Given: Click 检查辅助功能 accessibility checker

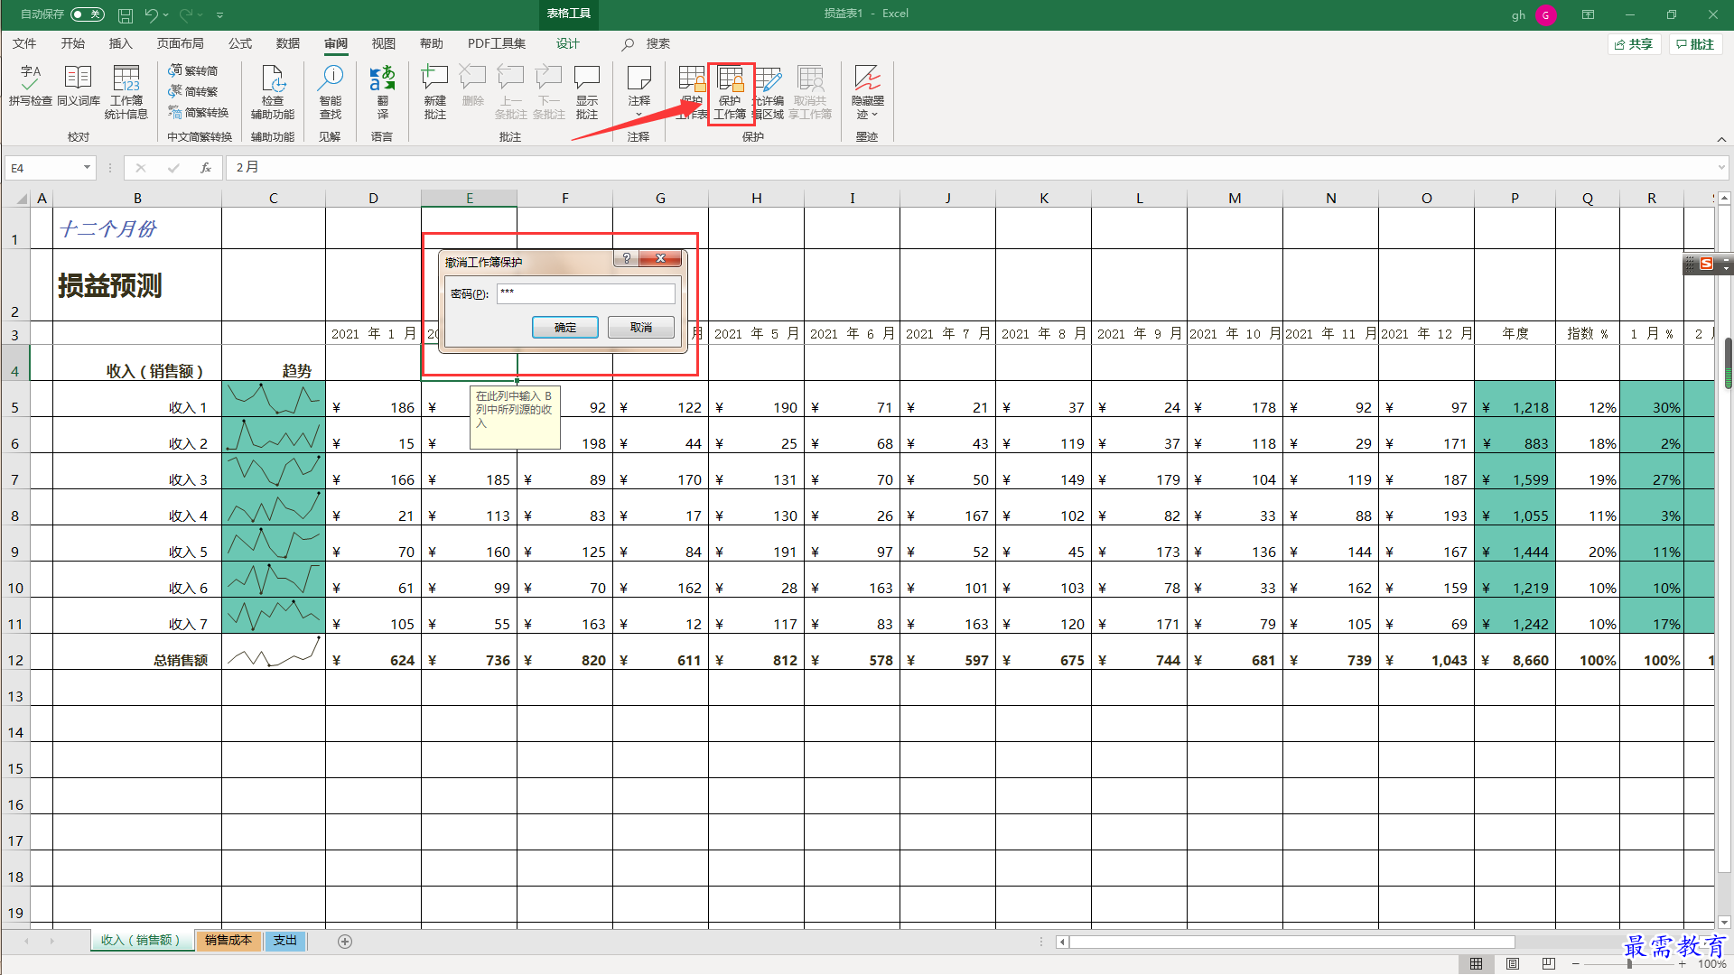Looking at the screenshot, I should click(x=273, y=92).
